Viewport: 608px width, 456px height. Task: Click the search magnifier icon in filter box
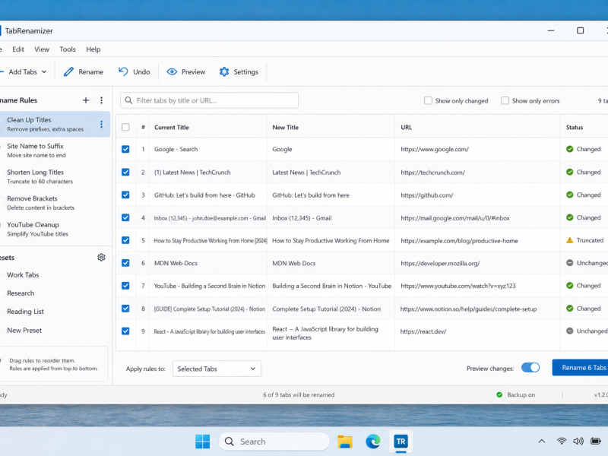[128, 100]
